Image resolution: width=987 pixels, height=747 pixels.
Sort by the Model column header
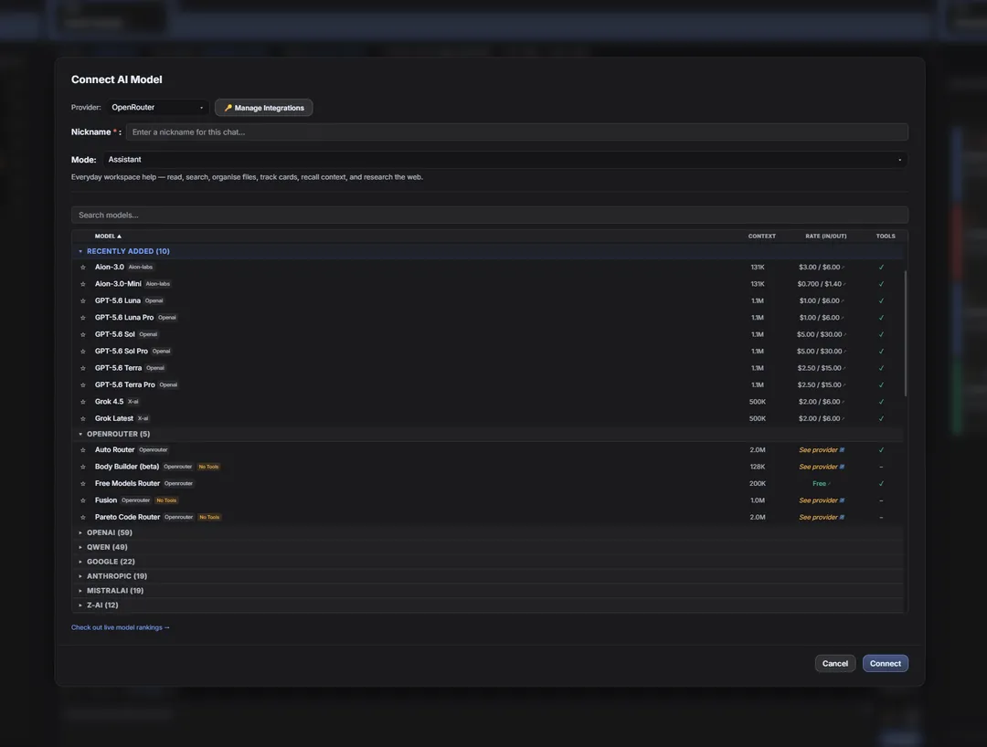(x=108, y=237)
